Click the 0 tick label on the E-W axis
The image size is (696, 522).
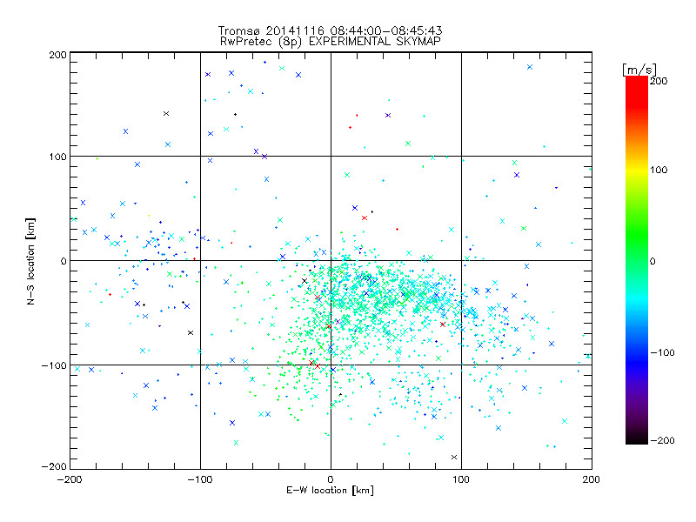pyautogui.click(x=331, y=479)
